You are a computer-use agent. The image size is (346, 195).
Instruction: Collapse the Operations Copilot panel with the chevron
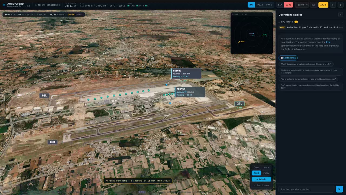pyautogui.click(x=341, y=15)
